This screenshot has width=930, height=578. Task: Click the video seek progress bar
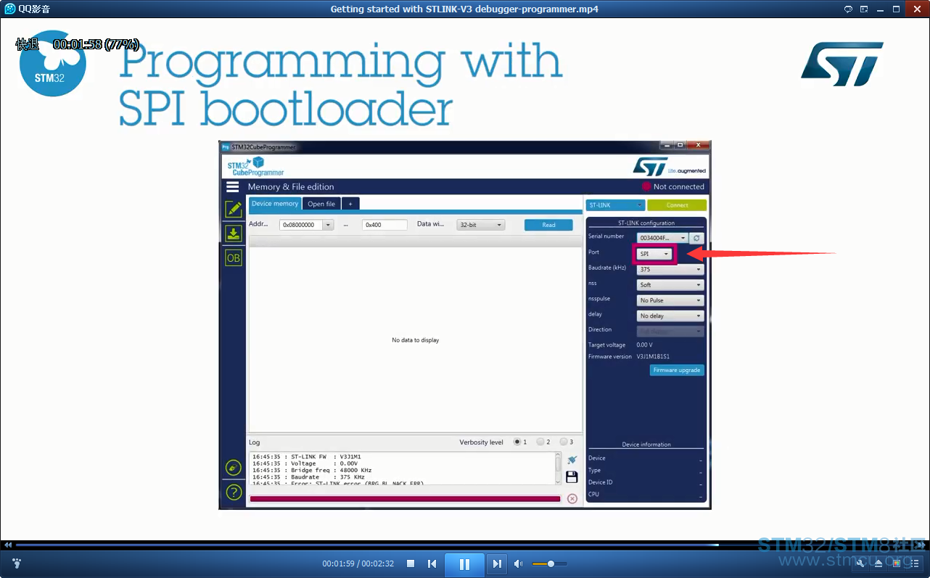click(x=464, y=545)
